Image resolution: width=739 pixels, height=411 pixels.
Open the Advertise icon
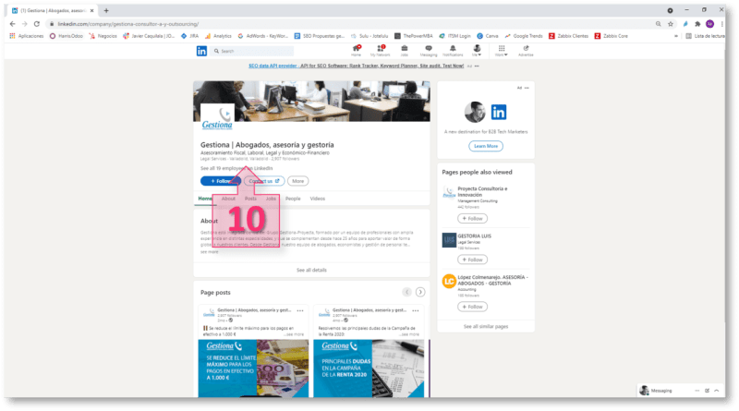click(x=526, y=51)
